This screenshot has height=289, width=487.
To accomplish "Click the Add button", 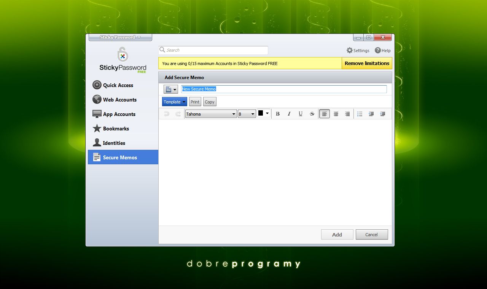I will click(337, 235).
